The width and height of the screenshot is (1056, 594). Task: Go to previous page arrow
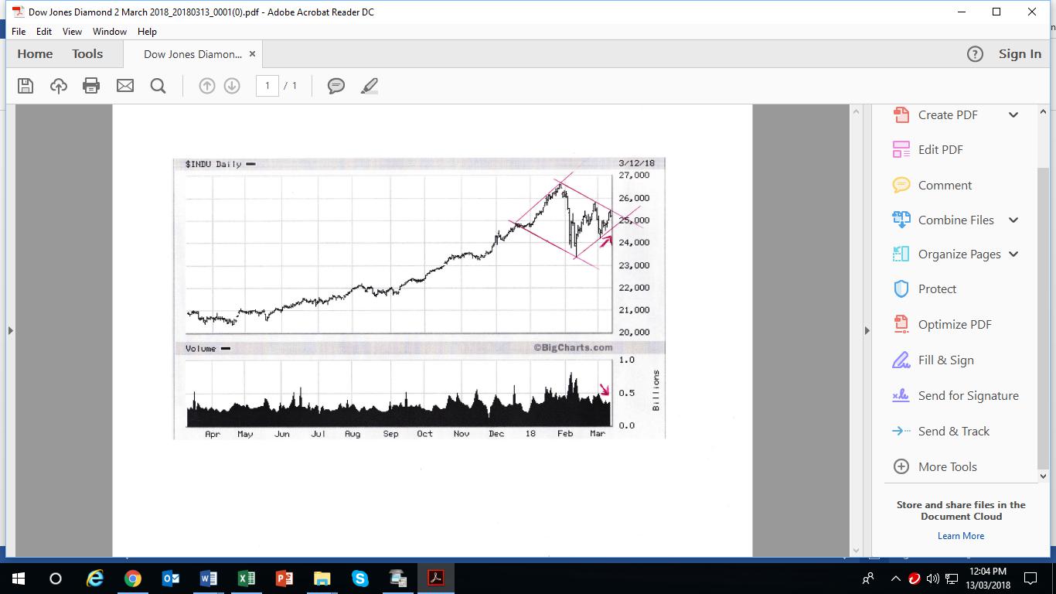click(207, 86)
